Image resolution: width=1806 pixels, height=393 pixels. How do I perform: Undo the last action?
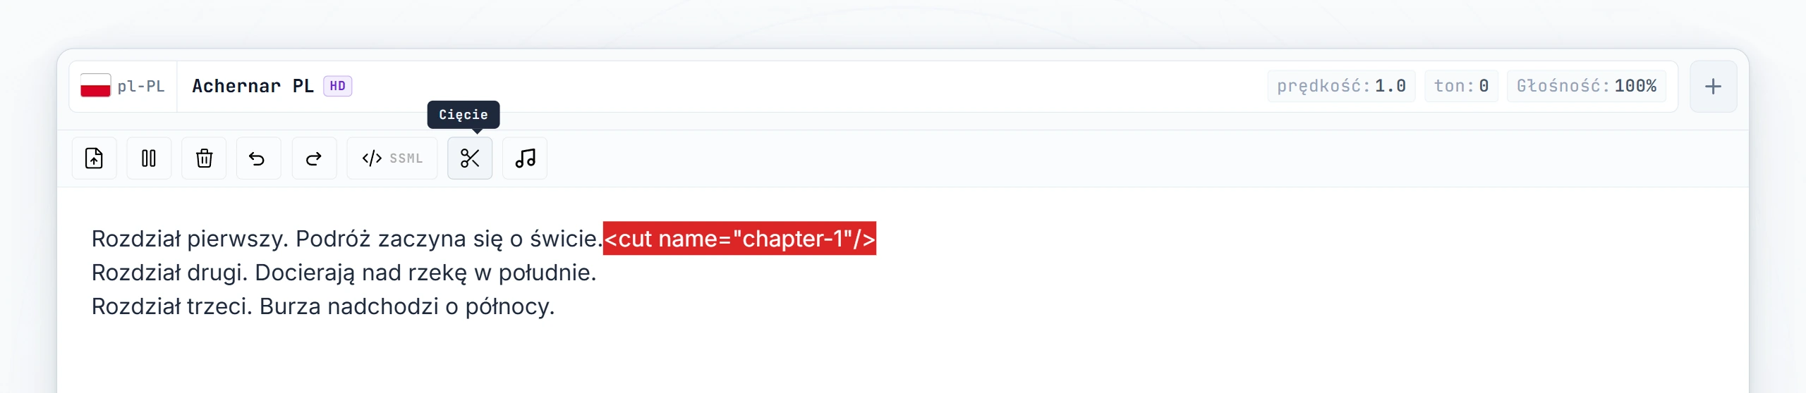258,158
